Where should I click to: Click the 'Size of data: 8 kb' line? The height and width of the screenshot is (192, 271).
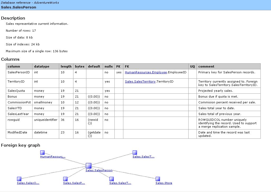19,37
